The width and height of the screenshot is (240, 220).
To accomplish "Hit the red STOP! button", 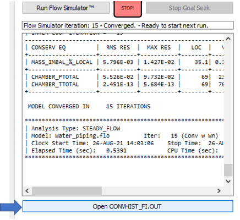I will pyautogui.click(x=128, y=8).
